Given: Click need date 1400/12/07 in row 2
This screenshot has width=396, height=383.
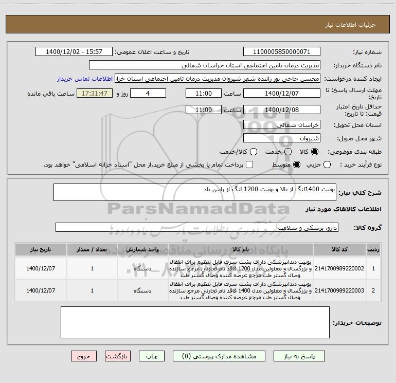Looking at the screenshot, I should point(41,290).
